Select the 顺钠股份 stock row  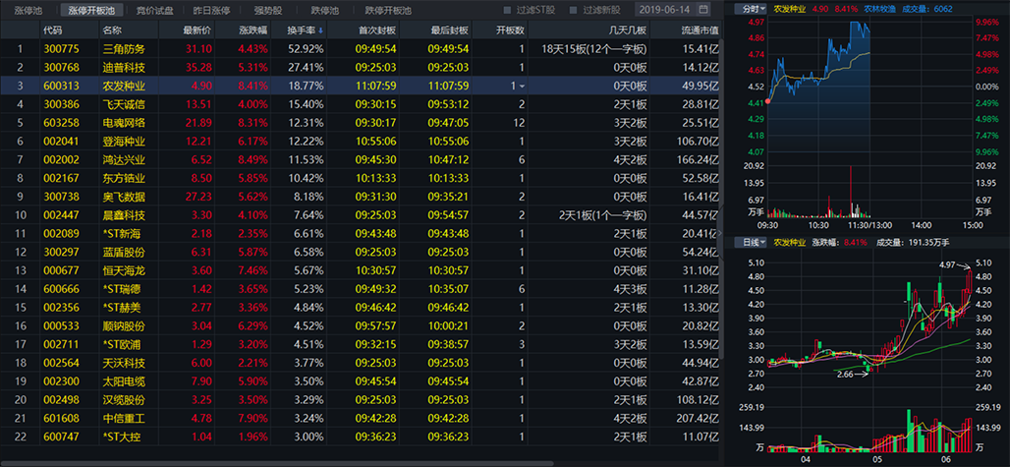(360, 326)
